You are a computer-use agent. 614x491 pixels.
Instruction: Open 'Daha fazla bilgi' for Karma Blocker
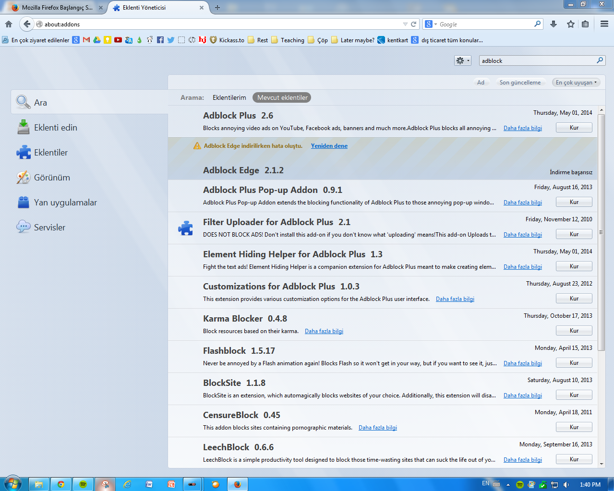(324, 331)
